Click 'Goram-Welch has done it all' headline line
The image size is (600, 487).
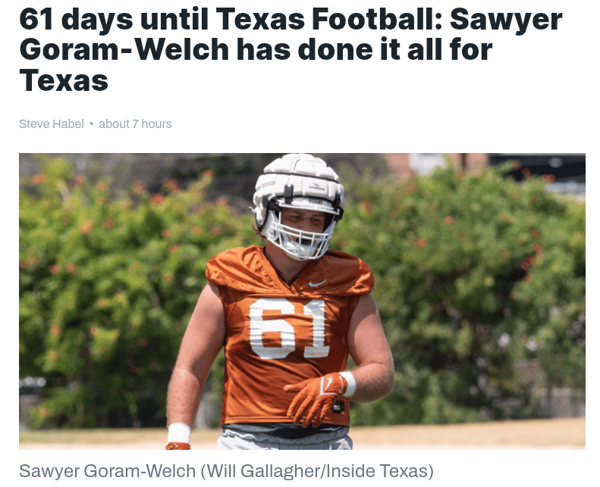coord(256,50)
